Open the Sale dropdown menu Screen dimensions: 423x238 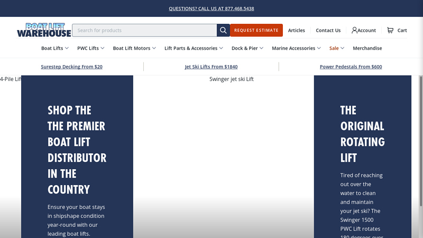click(337, 48)
